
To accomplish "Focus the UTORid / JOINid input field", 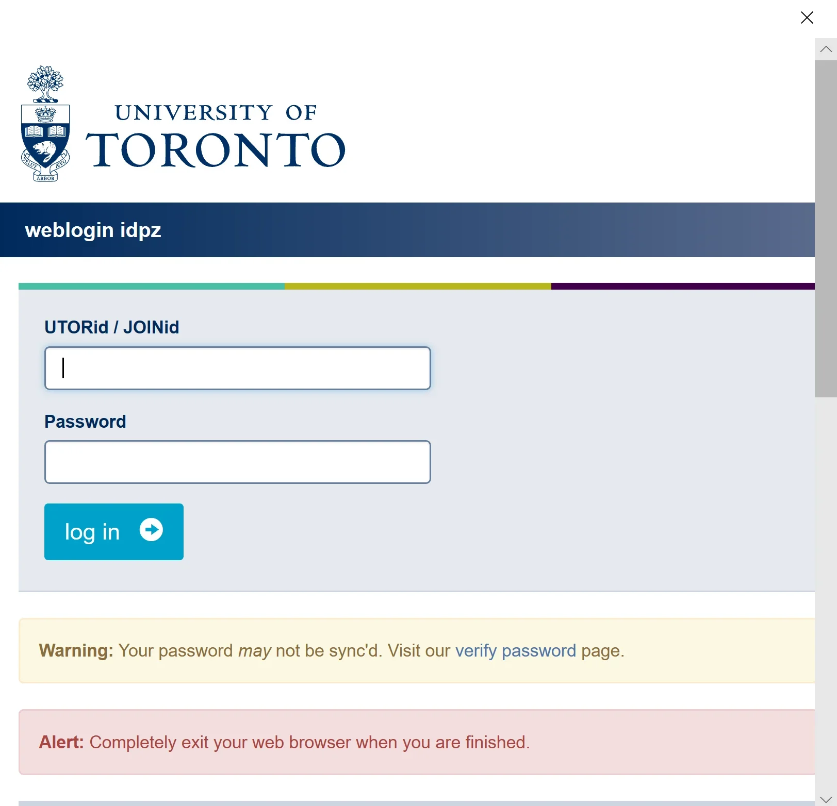I will tap(237, 368).
